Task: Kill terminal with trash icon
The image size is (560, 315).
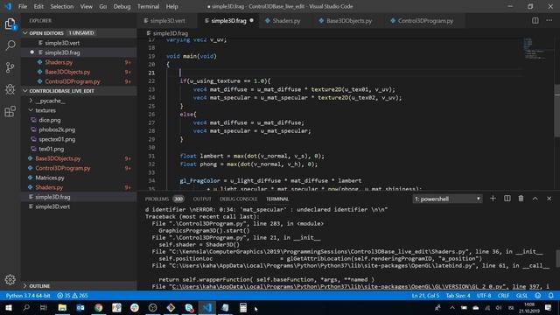Action: tap(521, 199)
